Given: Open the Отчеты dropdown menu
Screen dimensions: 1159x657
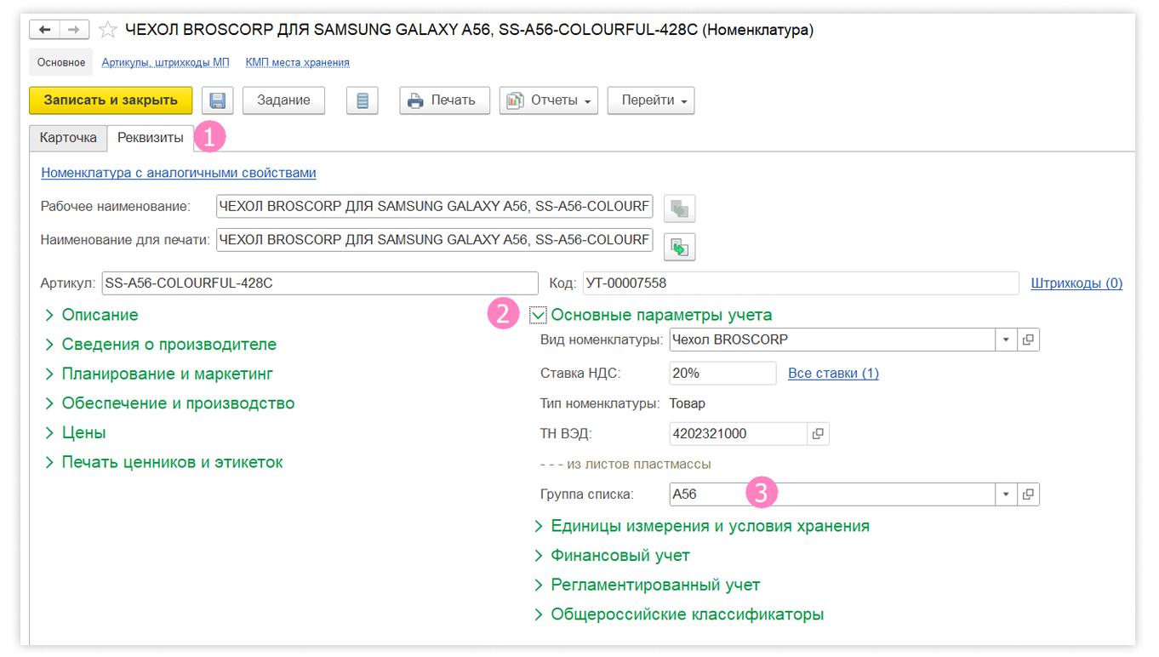Looking at the screenshot, I should (x=549, y=100).
